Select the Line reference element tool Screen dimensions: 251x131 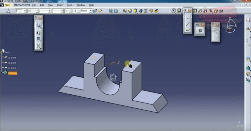coord(188,24)
